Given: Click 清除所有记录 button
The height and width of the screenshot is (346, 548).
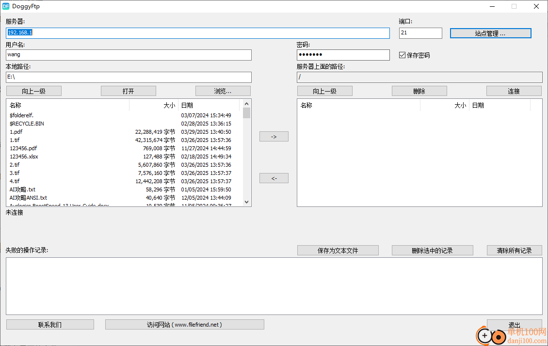Looking at the screenshot, I should point(515,251).
